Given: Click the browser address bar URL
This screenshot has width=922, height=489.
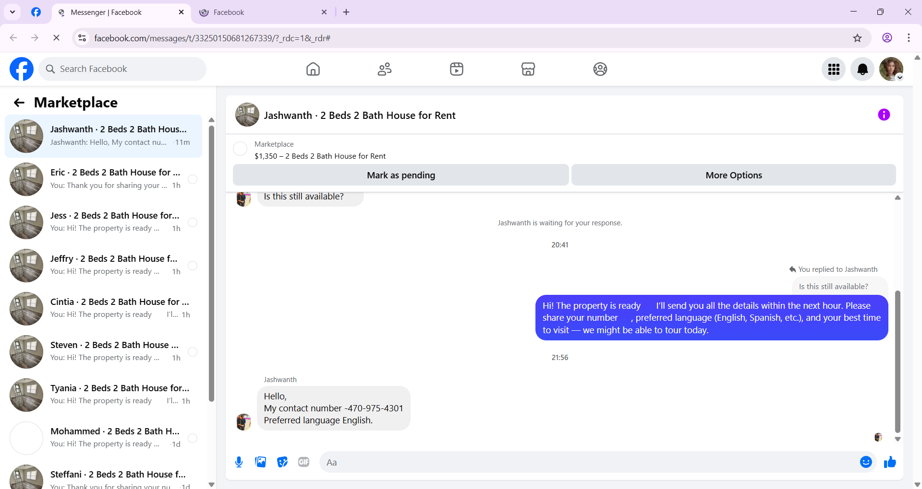Looking at the screenshot, I should pyautogui.click(x=212, y=38).
